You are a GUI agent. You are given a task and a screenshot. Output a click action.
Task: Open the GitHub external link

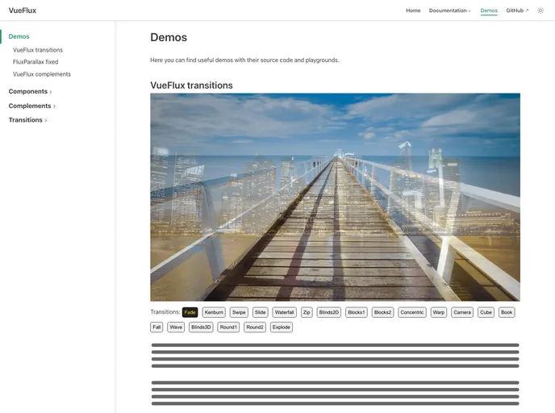click(x=517, y=10)
